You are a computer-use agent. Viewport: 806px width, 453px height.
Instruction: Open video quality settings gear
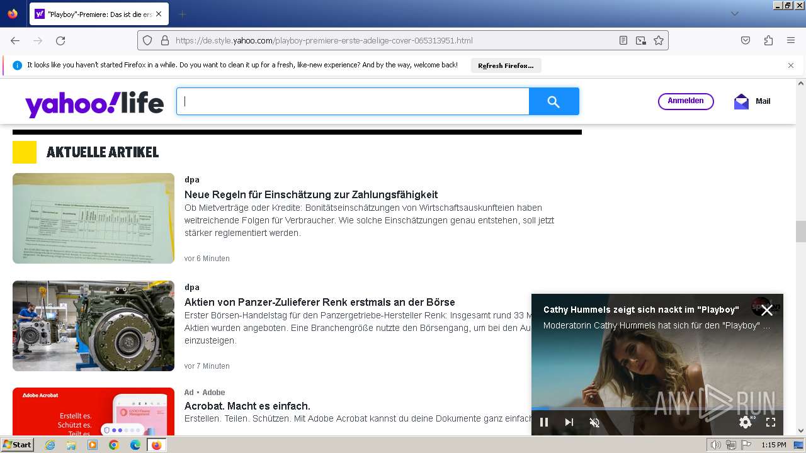pyautogui.click(x=746, y=422)
